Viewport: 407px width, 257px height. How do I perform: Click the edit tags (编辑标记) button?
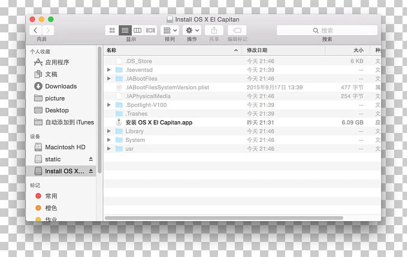[237, 30]
